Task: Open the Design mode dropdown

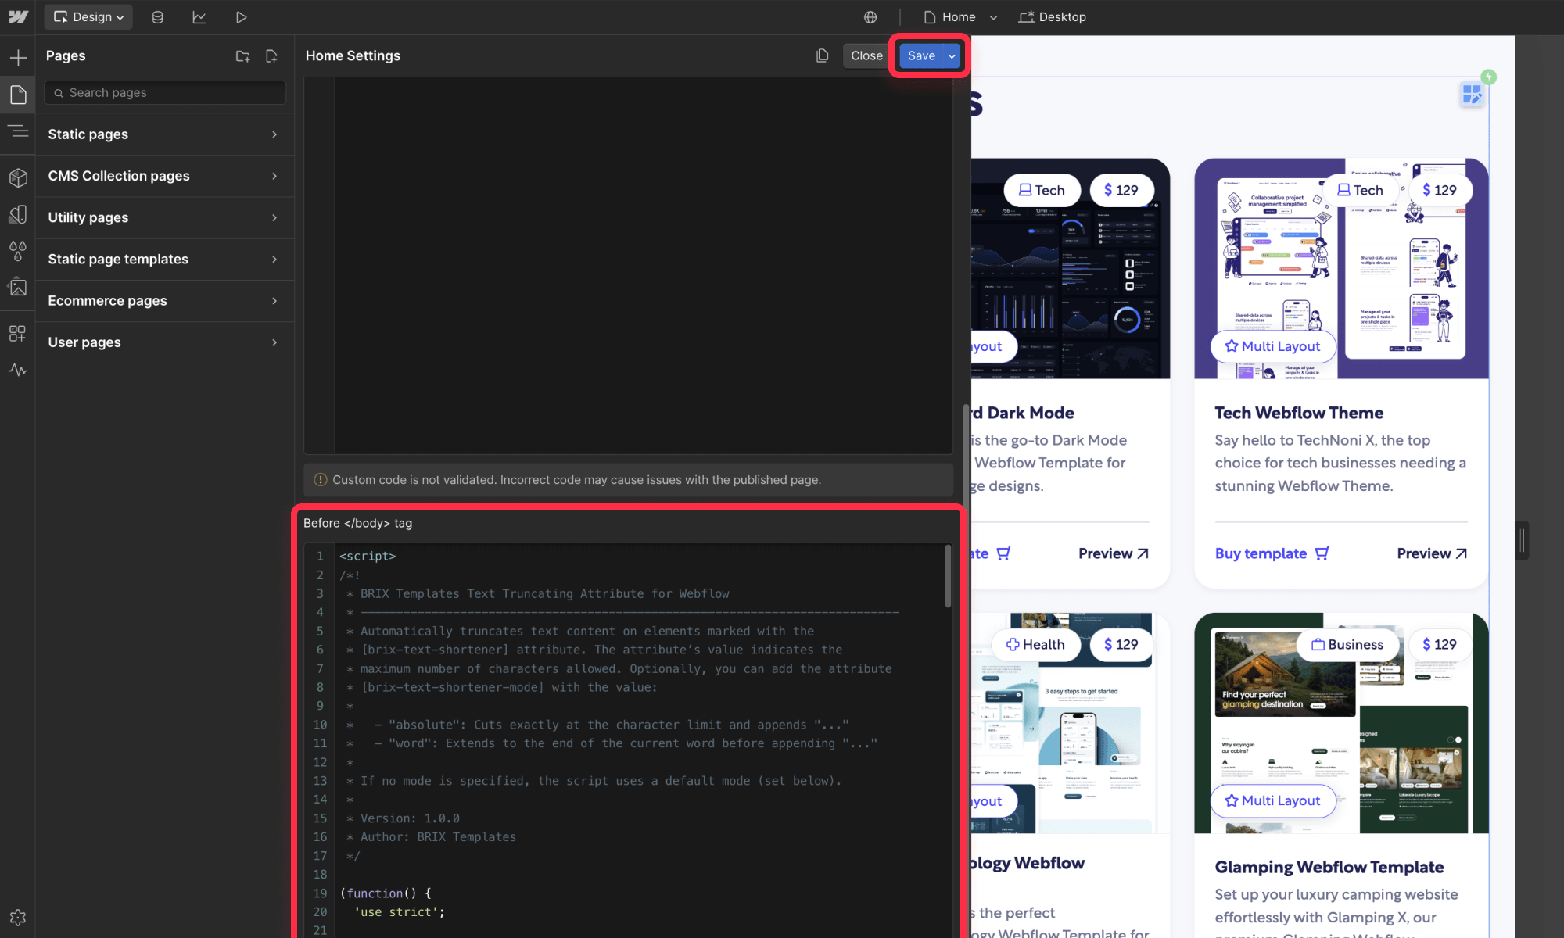Action: tap(88, 16)
